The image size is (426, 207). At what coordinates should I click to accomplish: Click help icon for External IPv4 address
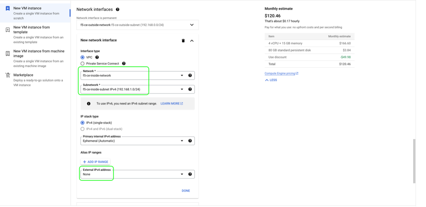[x=190, y=174]
